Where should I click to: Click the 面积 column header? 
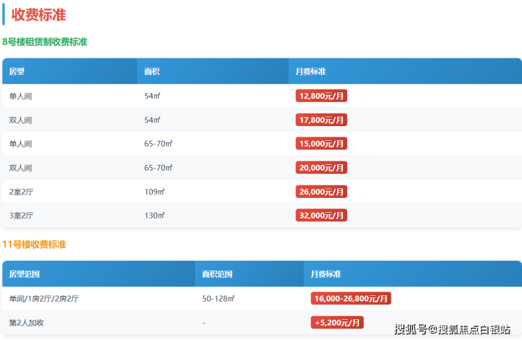[152, 72]
